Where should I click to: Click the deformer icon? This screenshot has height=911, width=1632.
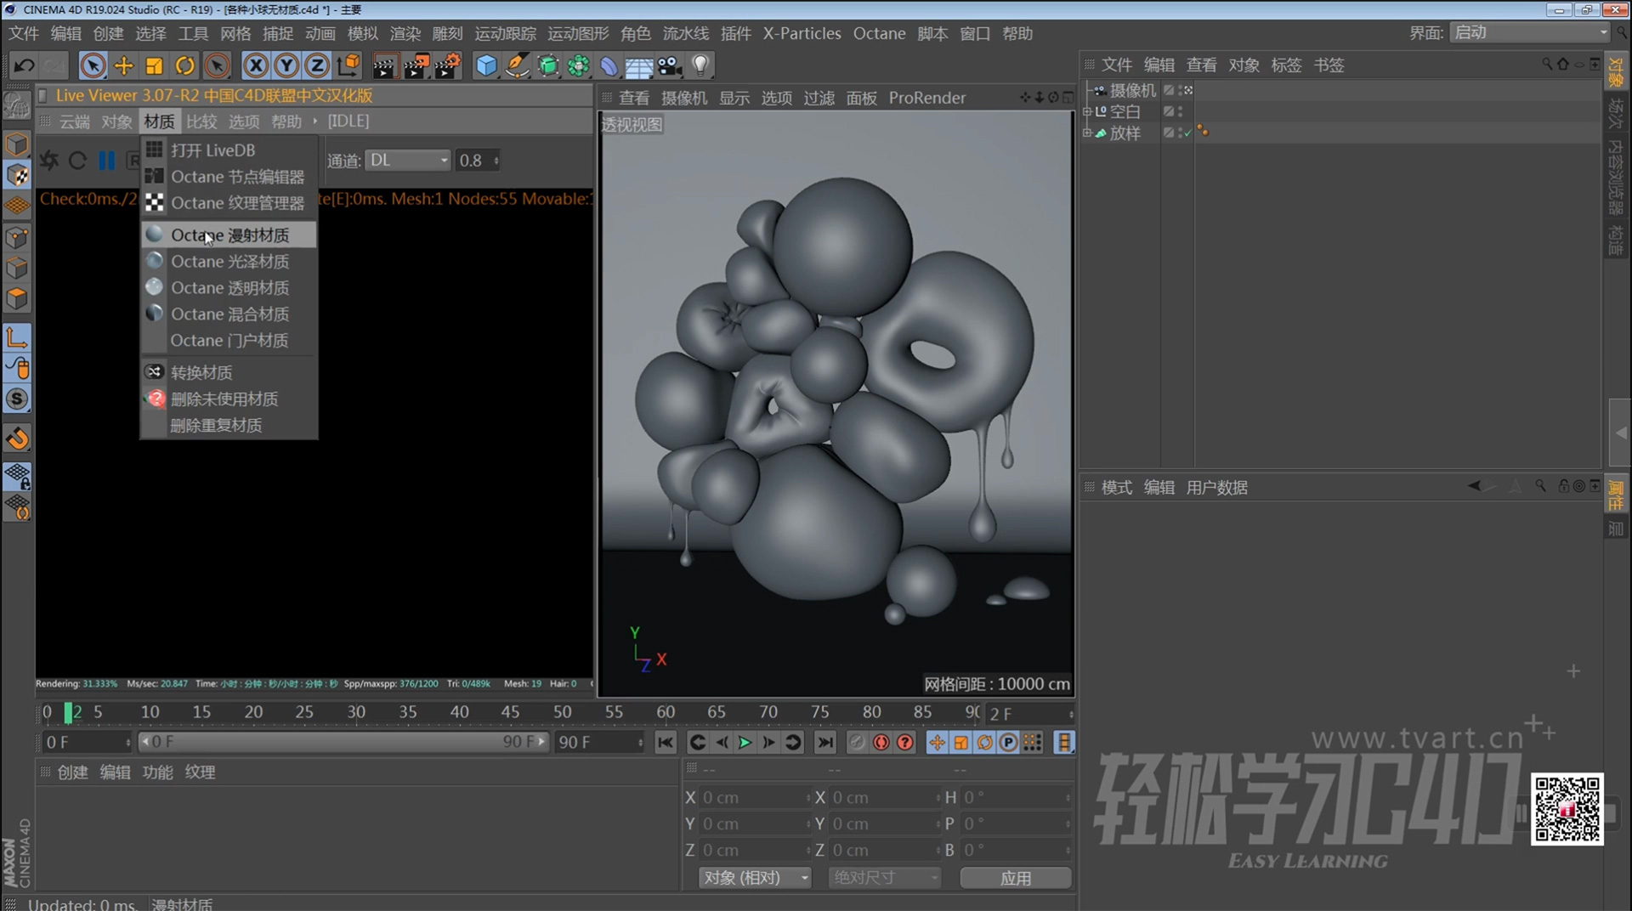click(609, 65)
